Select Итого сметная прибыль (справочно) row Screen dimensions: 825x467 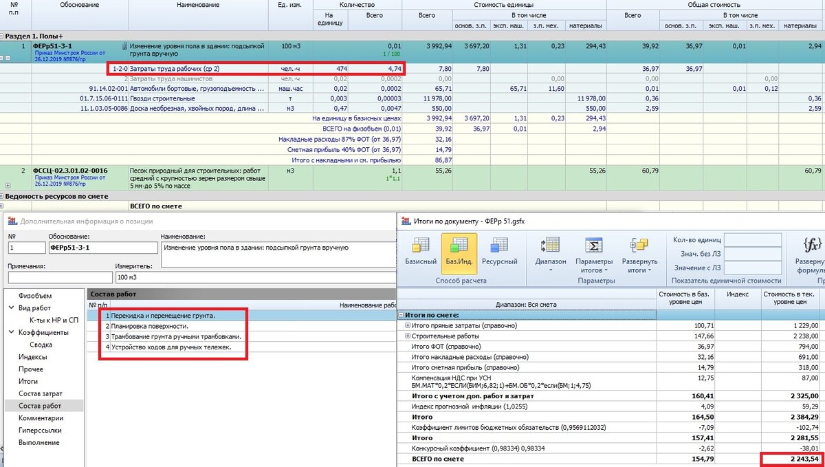point(610,368)
